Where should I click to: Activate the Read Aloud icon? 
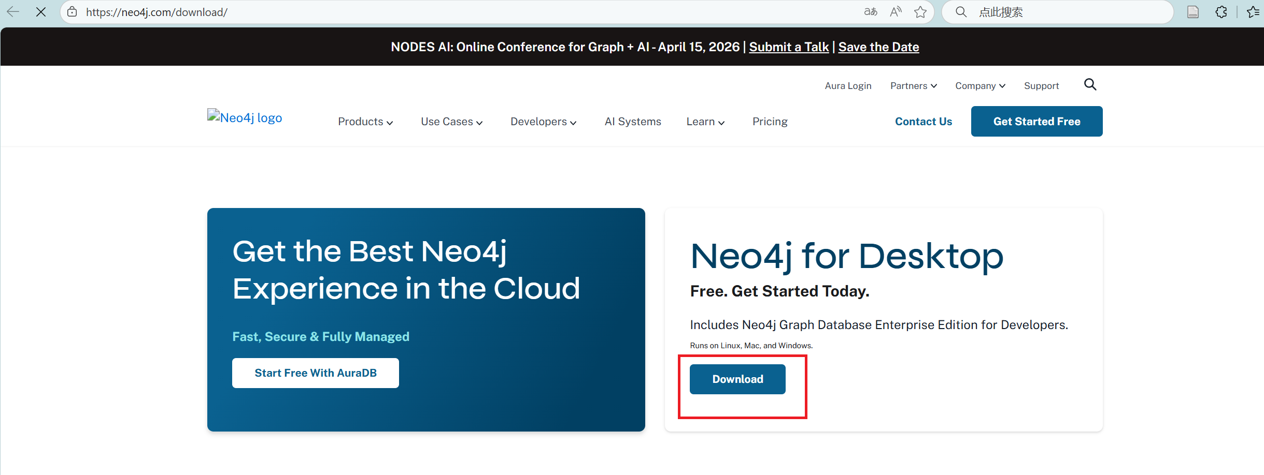coord(896,12)
